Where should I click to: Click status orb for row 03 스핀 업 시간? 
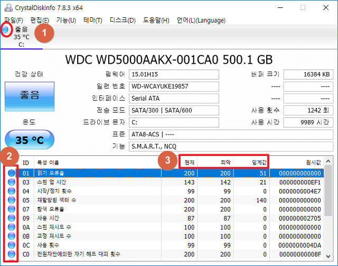click(x=12, y=182)
